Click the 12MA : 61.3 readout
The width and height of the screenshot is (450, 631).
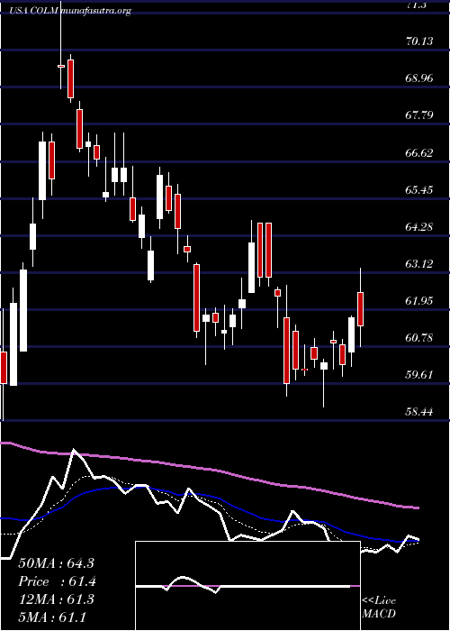point(56,599)
